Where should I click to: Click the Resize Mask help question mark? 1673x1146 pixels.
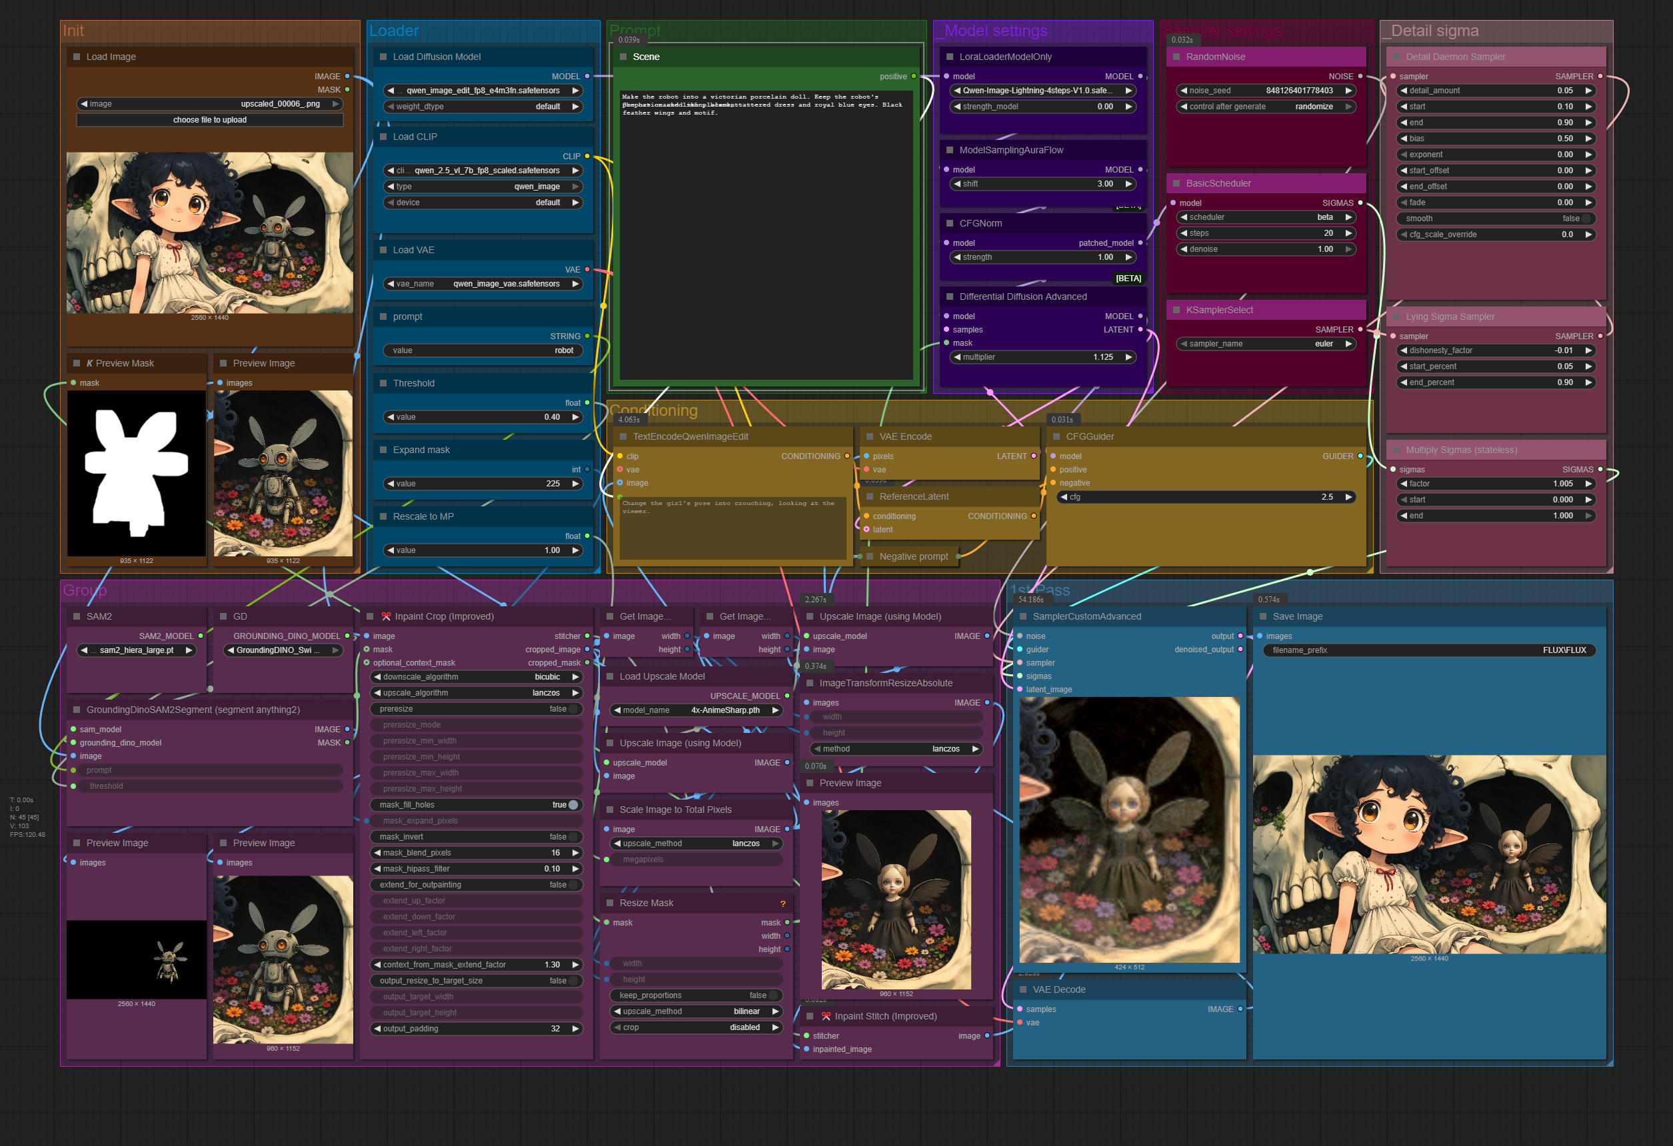pos(783,903)
